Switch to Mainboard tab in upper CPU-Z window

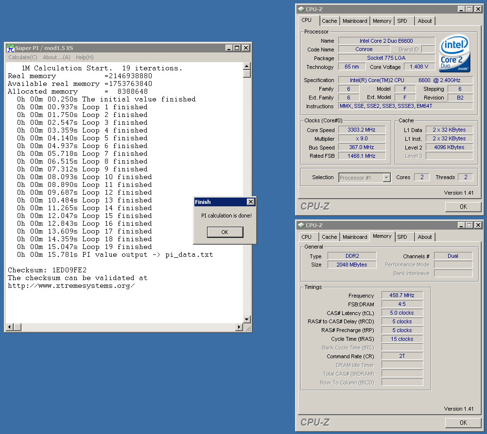pyautogui.click(x=355, y=21)
